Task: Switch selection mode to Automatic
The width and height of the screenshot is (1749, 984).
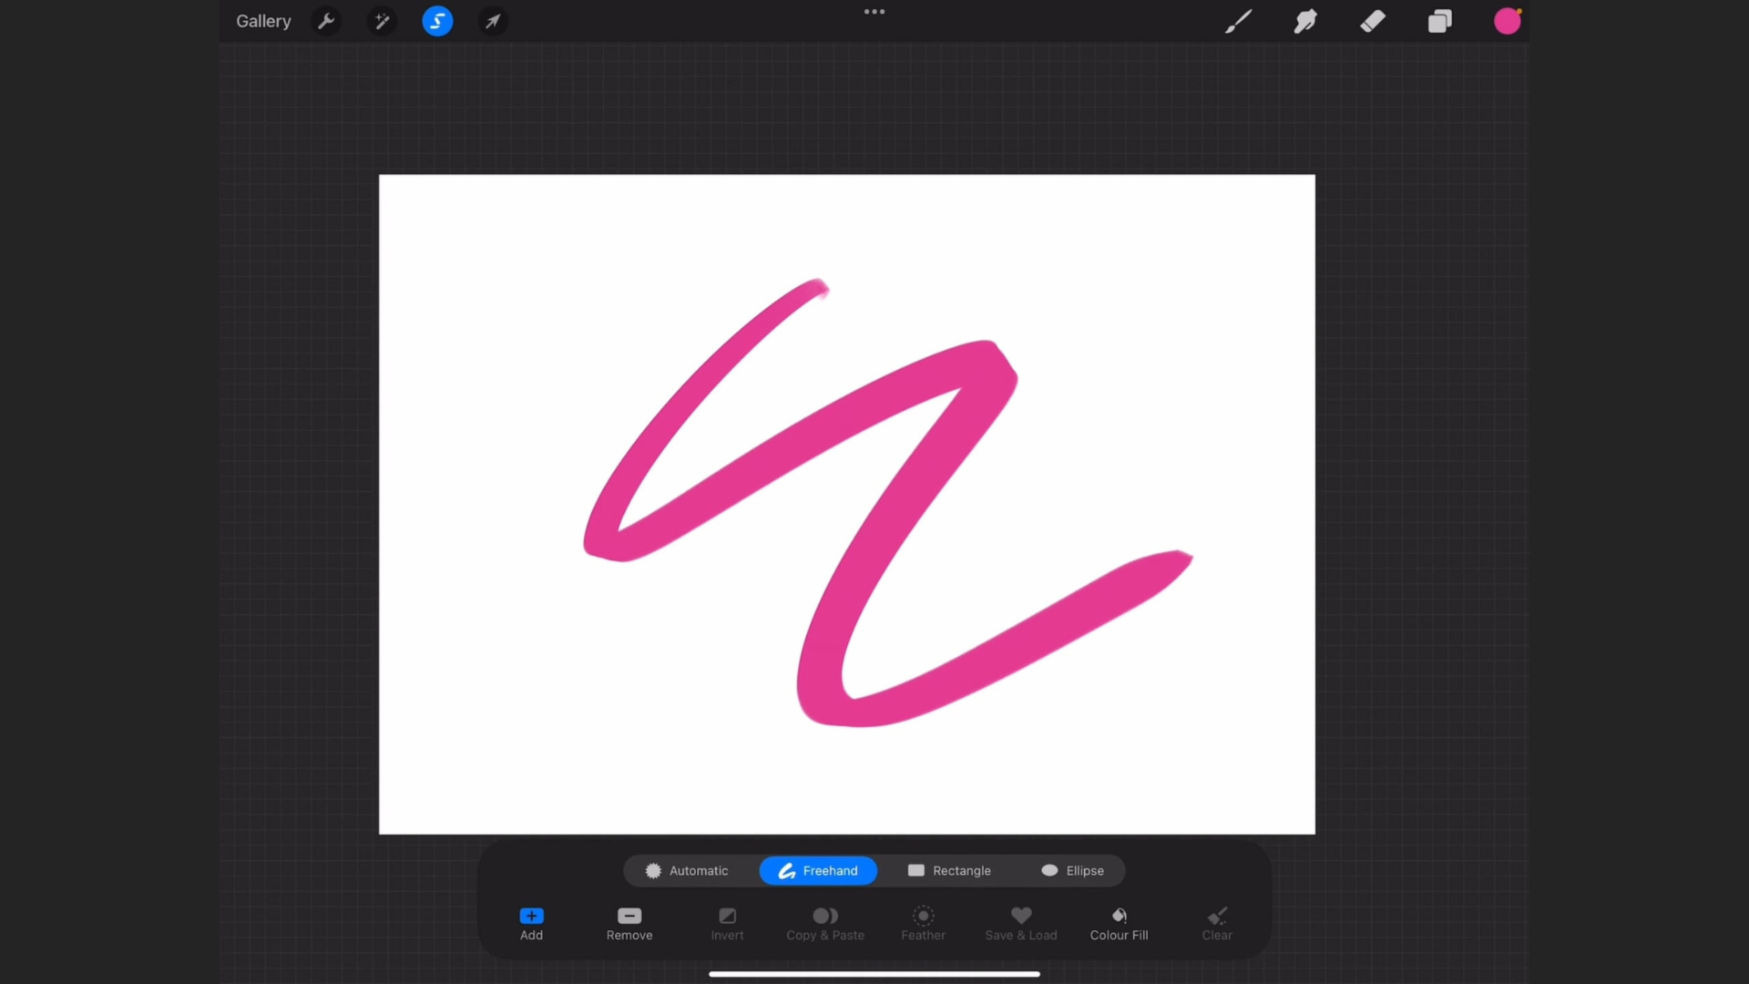Action: tap(688, 871)
